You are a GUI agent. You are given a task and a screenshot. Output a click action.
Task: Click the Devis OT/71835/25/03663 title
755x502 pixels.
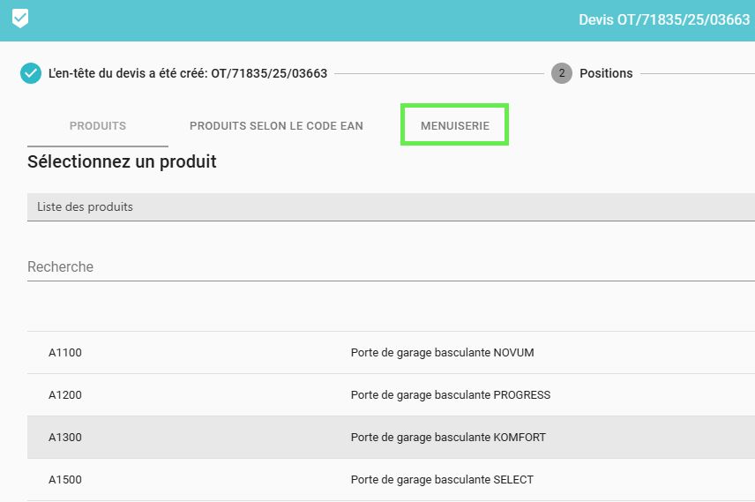[663, 19]
